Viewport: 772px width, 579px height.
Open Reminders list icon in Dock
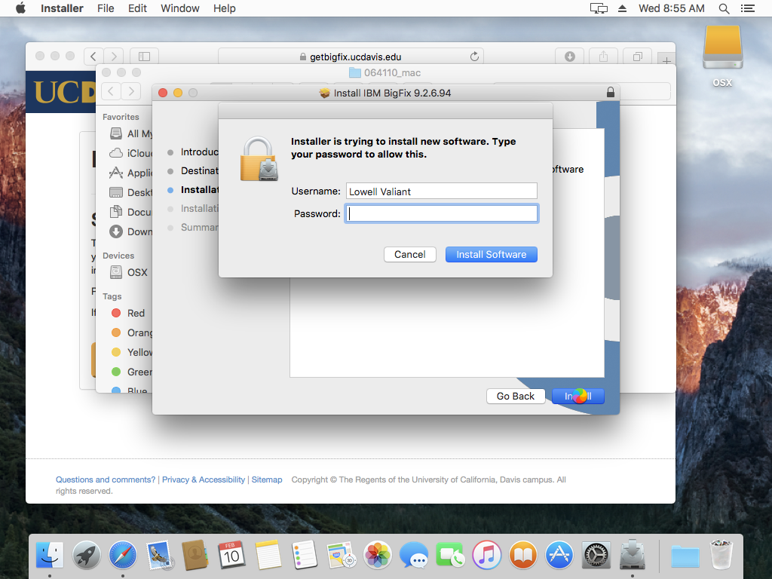(x=305, y=555)
